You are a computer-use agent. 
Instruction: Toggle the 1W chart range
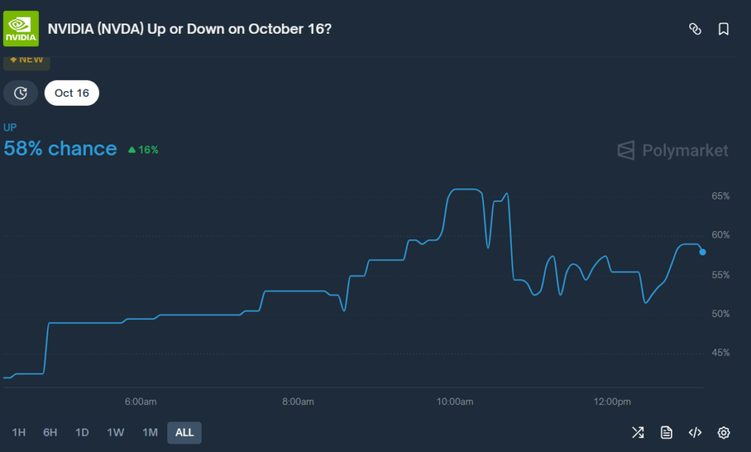(115, 433)
